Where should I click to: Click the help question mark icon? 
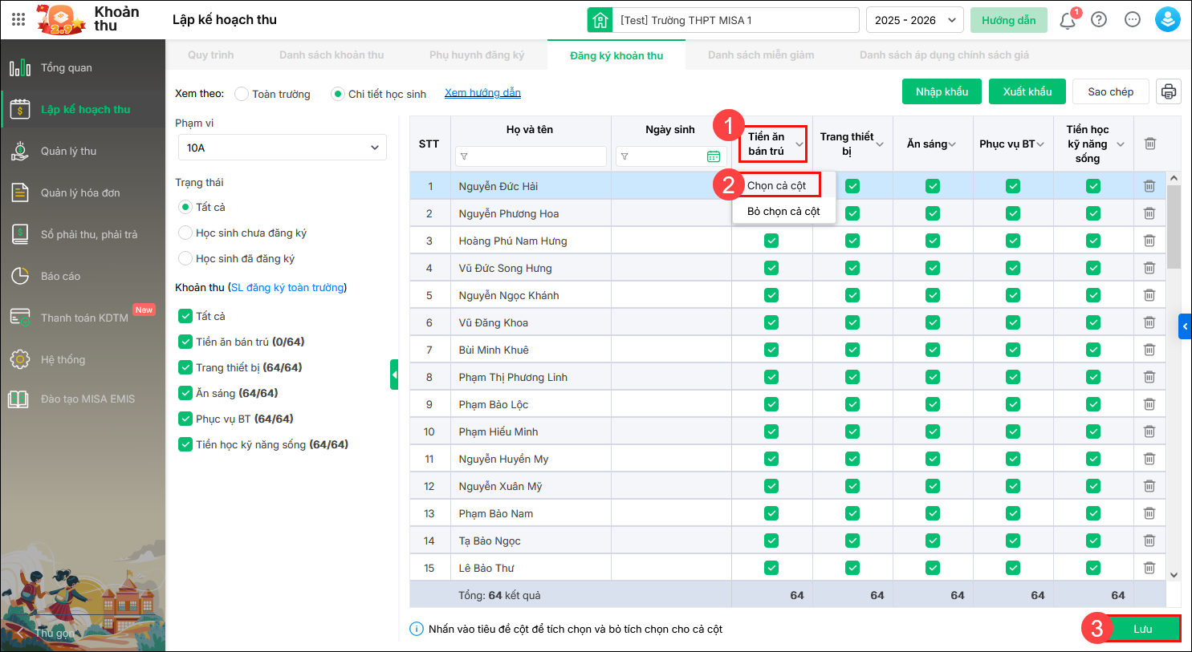pos(1099,20)
